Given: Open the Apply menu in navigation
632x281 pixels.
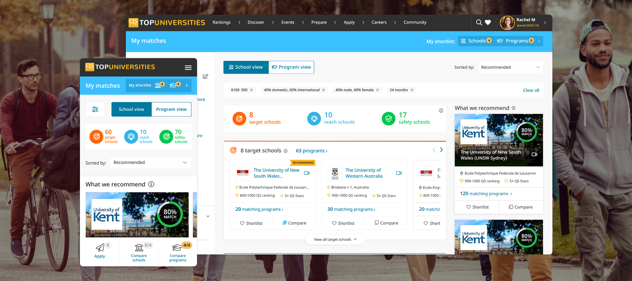Looking at the screenshot, I should pyautogui.click(x=349, y=22).
